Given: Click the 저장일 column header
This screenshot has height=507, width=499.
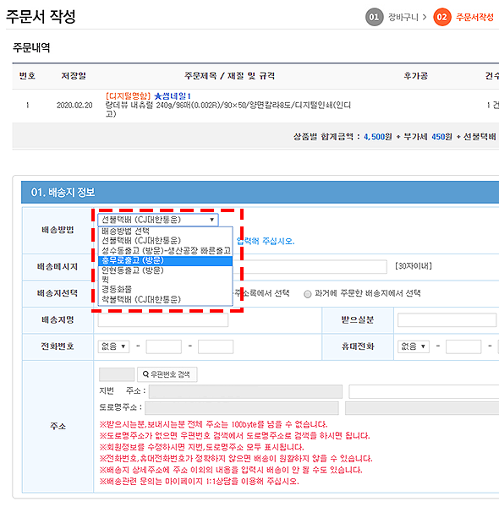Looking at the screenshot, I should point(74,76).
